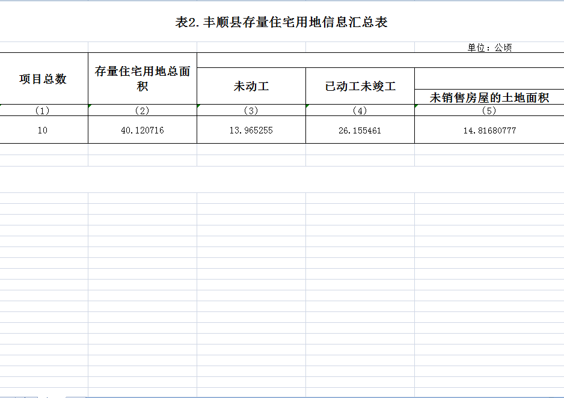Select the cell containing 26.155461

coord(360,128)
